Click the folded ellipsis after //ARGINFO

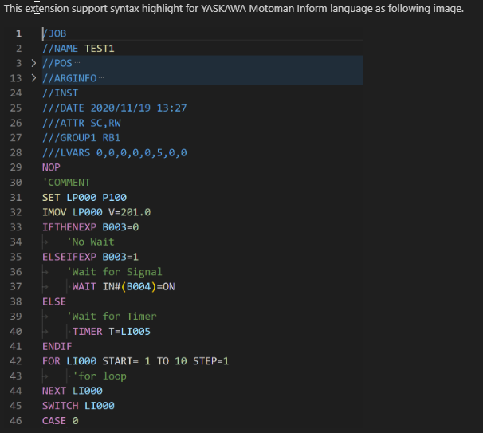[101, 78]
